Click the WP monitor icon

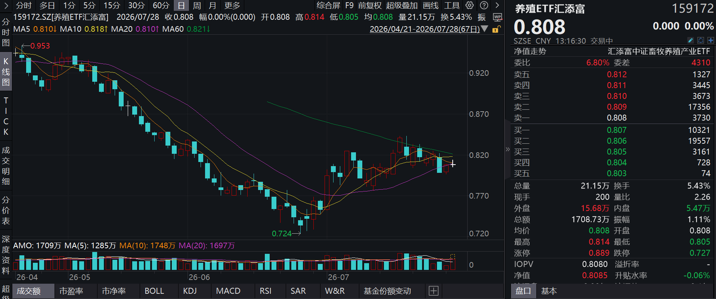click(498, 17)
